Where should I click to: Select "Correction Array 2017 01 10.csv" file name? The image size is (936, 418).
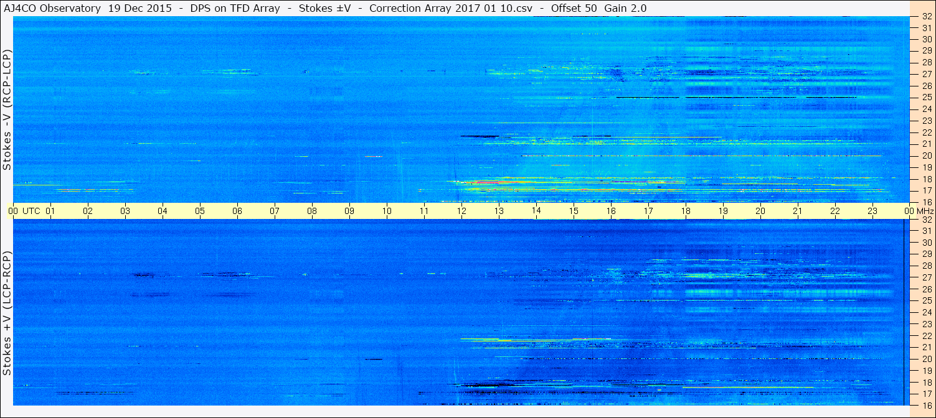point(450,8)
